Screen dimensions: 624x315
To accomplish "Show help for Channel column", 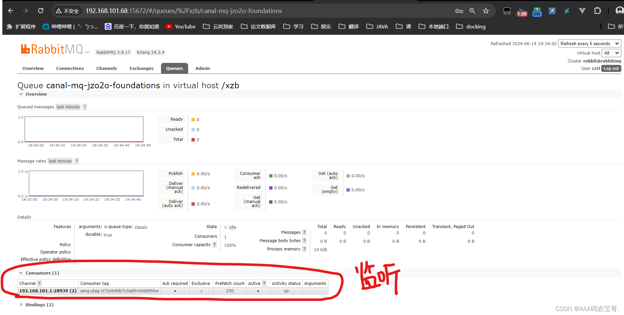I will tap(40, 284).
